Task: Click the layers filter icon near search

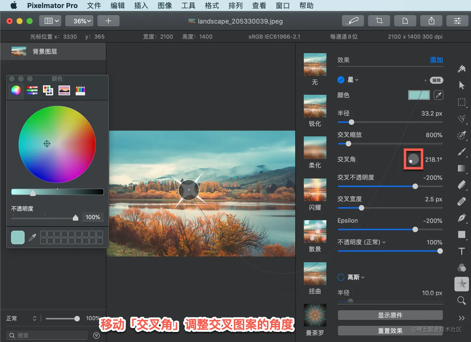Action: tap(97, 335)
